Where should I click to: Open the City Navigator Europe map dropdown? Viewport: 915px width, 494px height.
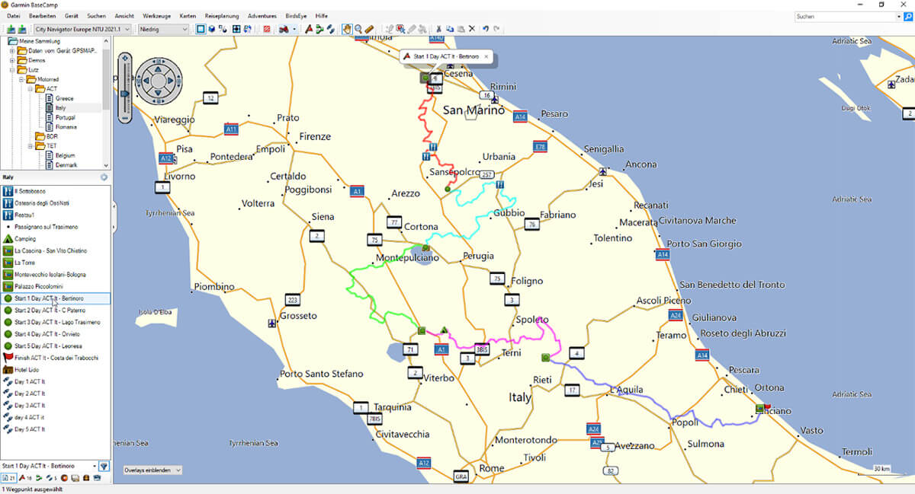pyautogui.click(x=82, y=29)
